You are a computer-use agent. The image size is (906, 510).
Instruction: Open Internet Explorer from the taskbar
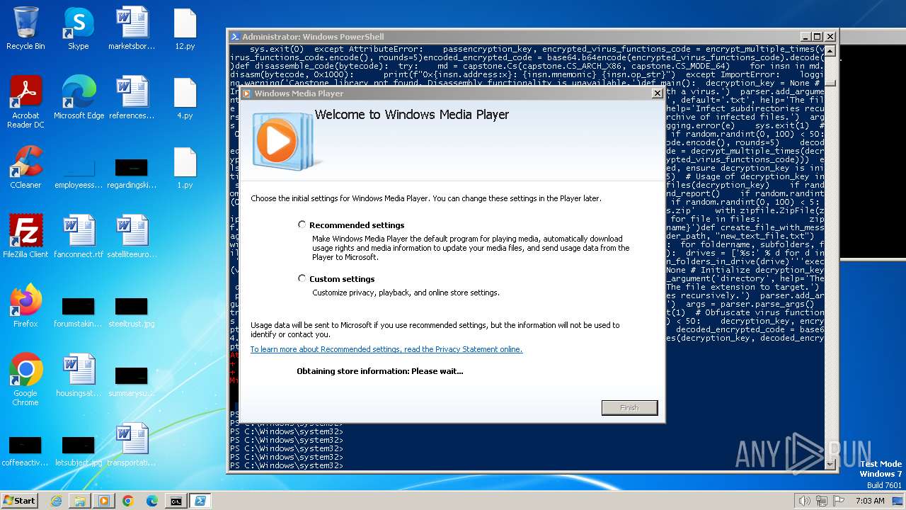(x=56, y=501)
